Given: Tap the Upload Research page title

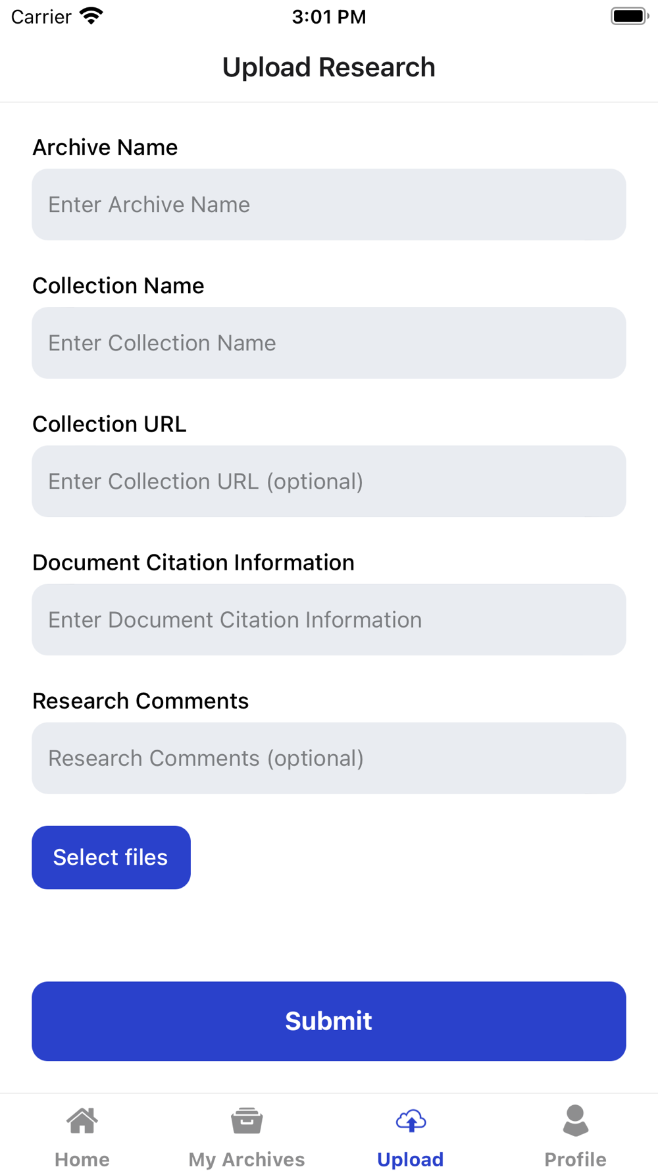Looking at the screenshot, I should pyautogui.click(x=329, y=67).
